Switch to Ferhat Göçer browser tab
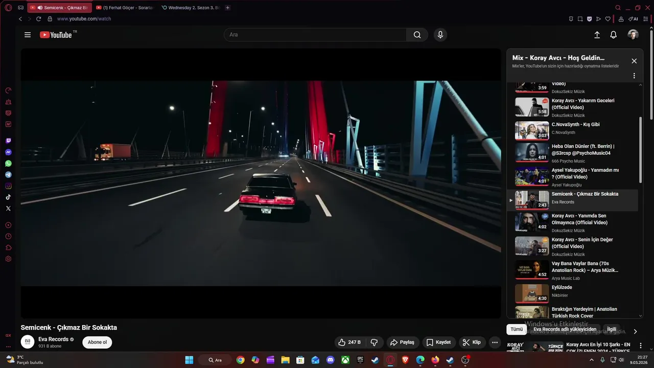The height and width of the screenshot is (368, 654). [x=124, y=8]
